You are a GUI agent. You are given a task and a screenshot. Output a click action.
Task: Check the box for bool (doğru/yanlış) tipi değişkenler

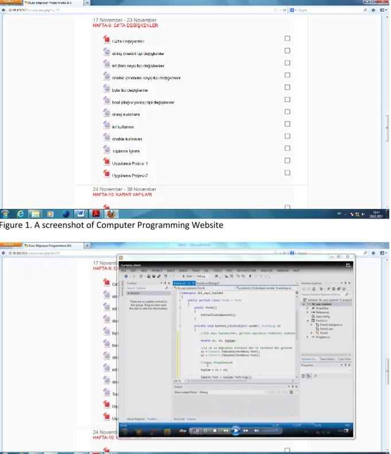tap(287, 99)
